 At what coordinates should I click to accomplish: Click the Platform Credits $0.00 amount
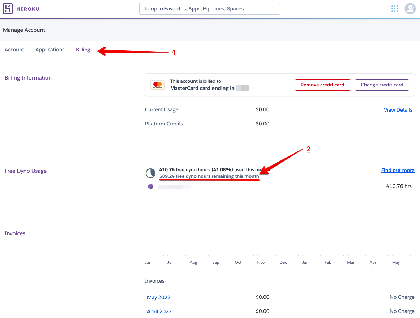click(x=262, y=124)
